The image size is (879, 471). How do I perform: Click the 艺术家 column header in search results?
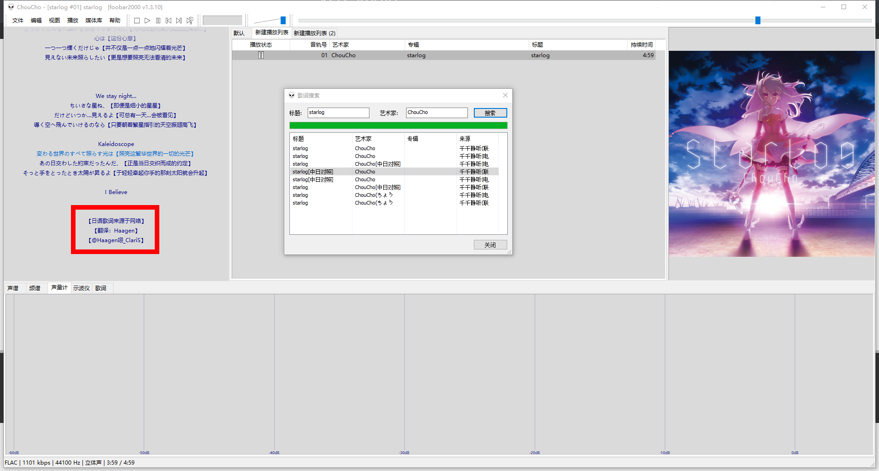pos(378,139)
